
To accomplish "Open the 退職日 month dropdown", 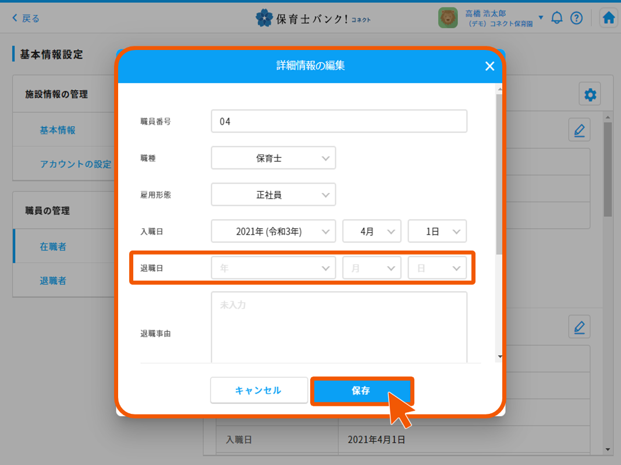I will coord(371,269).
